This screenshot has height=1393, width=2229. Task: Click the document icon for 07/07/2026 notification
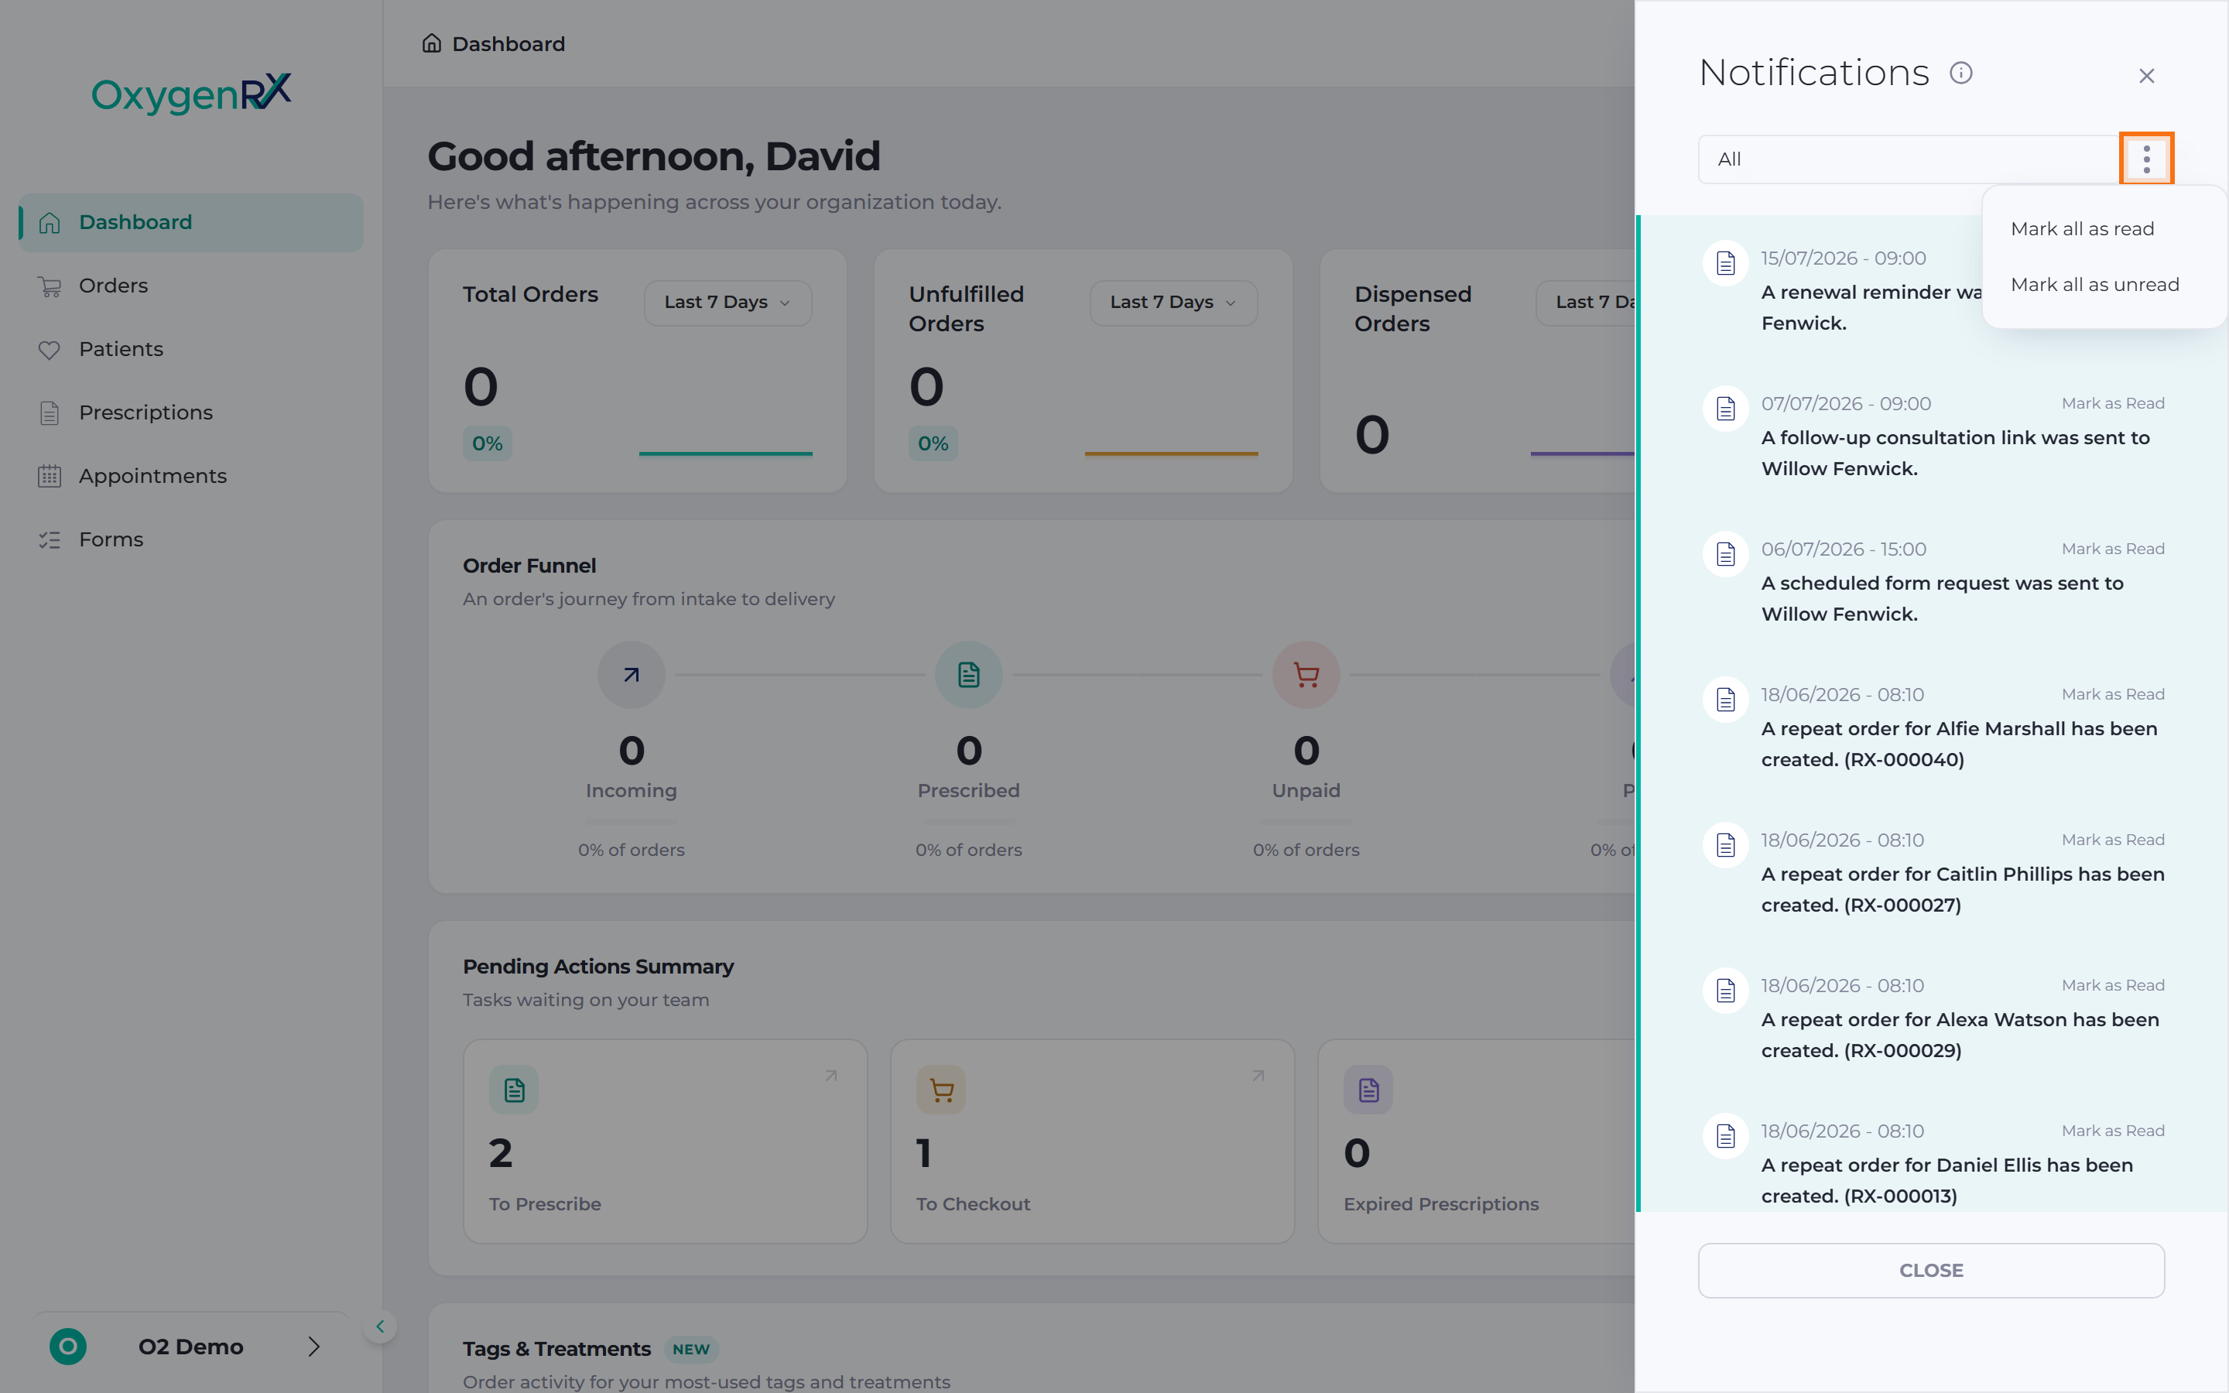click(x=1726, y=408)
